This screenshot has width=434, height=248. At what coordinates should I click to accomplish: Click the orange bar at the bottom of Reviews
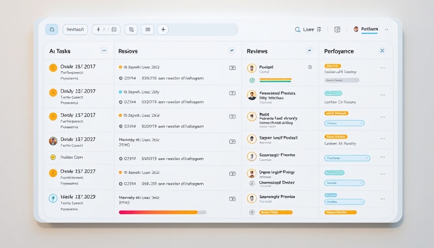276,212
